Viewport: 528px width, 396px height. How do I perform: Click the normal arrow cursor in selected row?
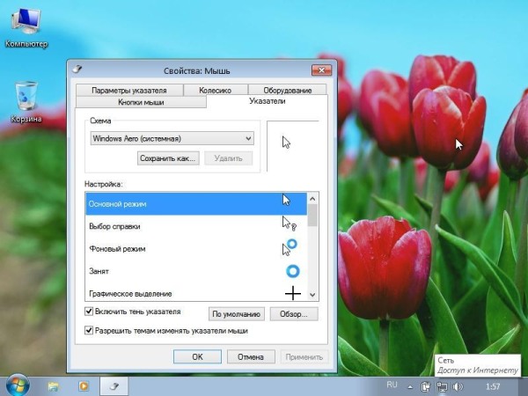tap(286, 200)
